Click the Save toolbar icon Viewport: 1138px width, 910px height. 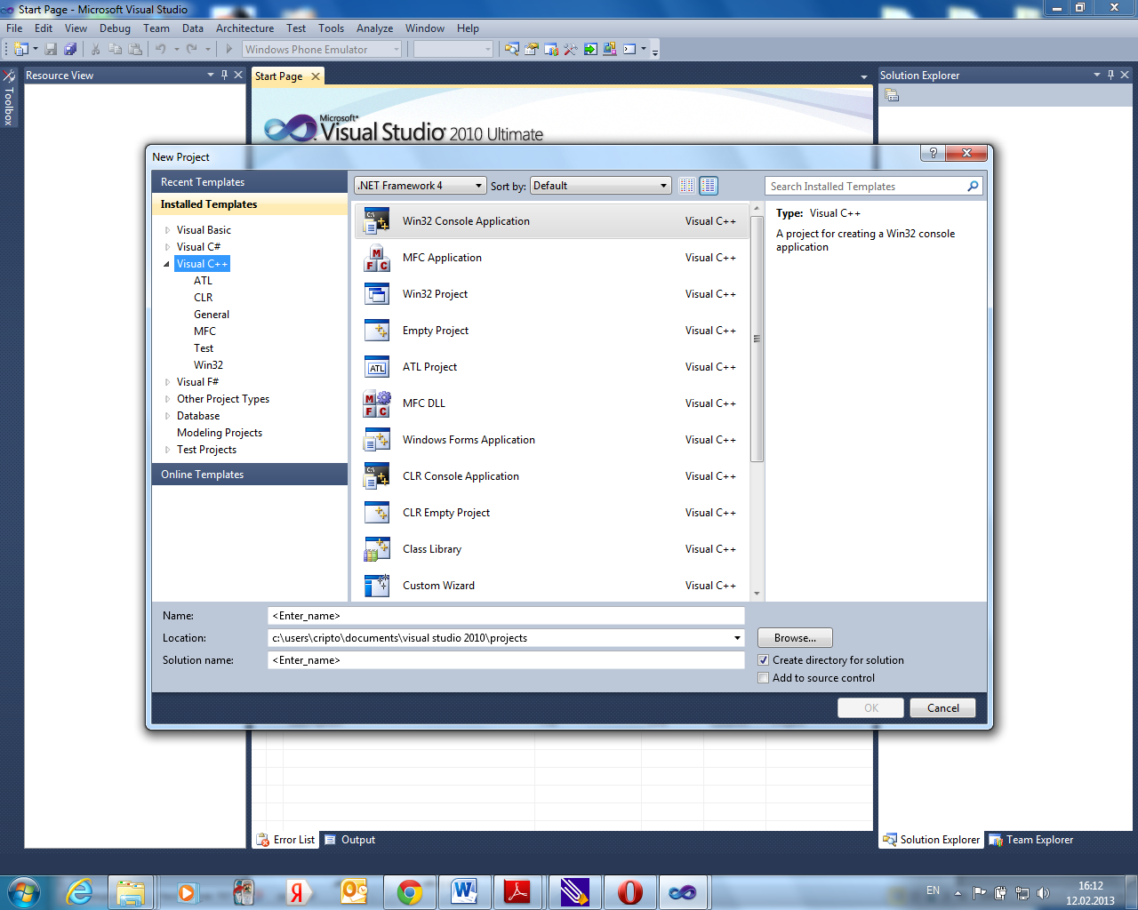coord(51,50)
